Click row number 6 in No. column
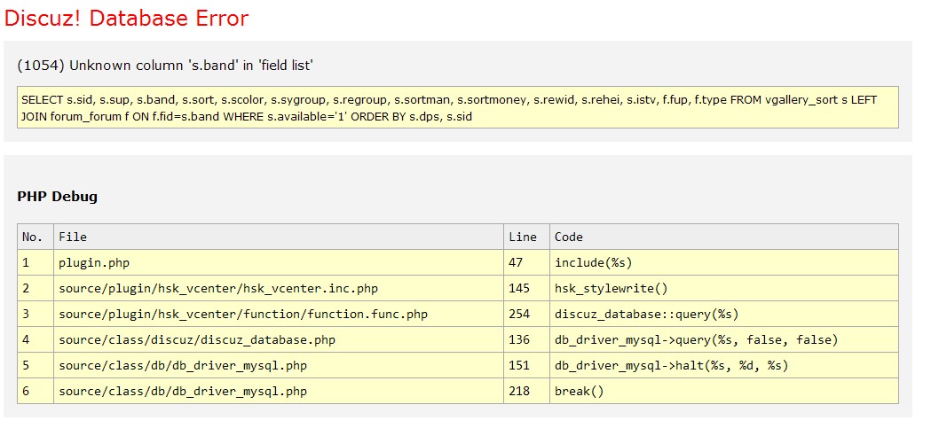The height and width of the screenshot is (428, 947). click(x=36, y=392)
